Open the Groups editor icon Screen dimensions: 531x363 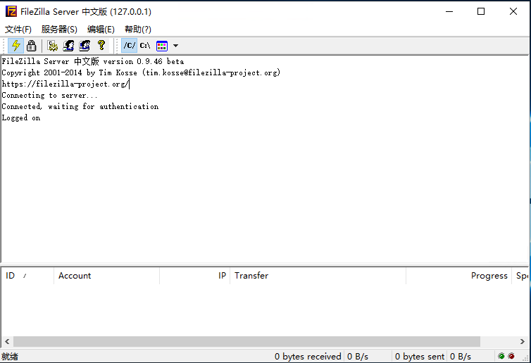click(85, 46)
